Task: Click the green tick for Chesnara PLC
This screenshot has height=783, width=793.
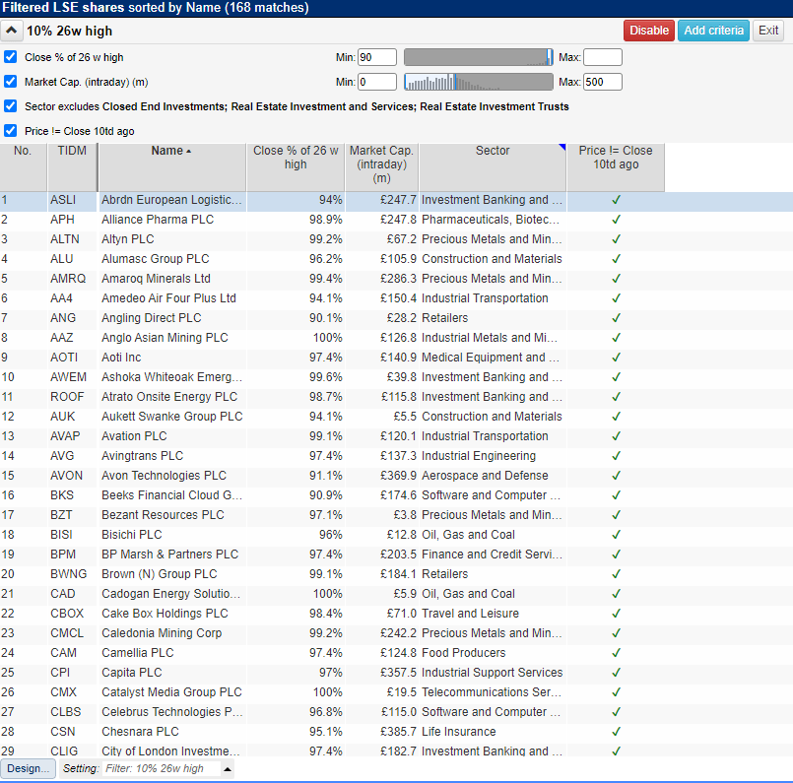Action: coord(616,732)
